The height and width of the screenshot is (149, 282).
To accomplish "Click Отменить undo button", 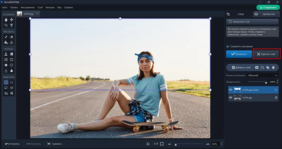I will (12, 144).
